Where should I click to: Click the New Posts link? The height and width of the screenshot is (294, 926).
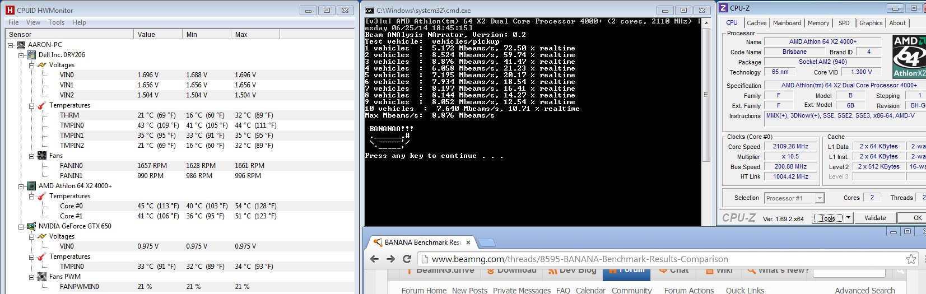(469, 290)
